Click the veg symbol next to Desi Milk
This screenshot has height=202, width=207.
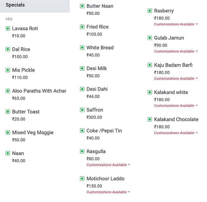point(82,68)
